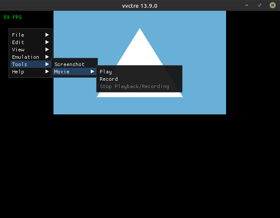Open the Help menu
This screenshot has width=280, height=218.
click(x=30, y=72)
